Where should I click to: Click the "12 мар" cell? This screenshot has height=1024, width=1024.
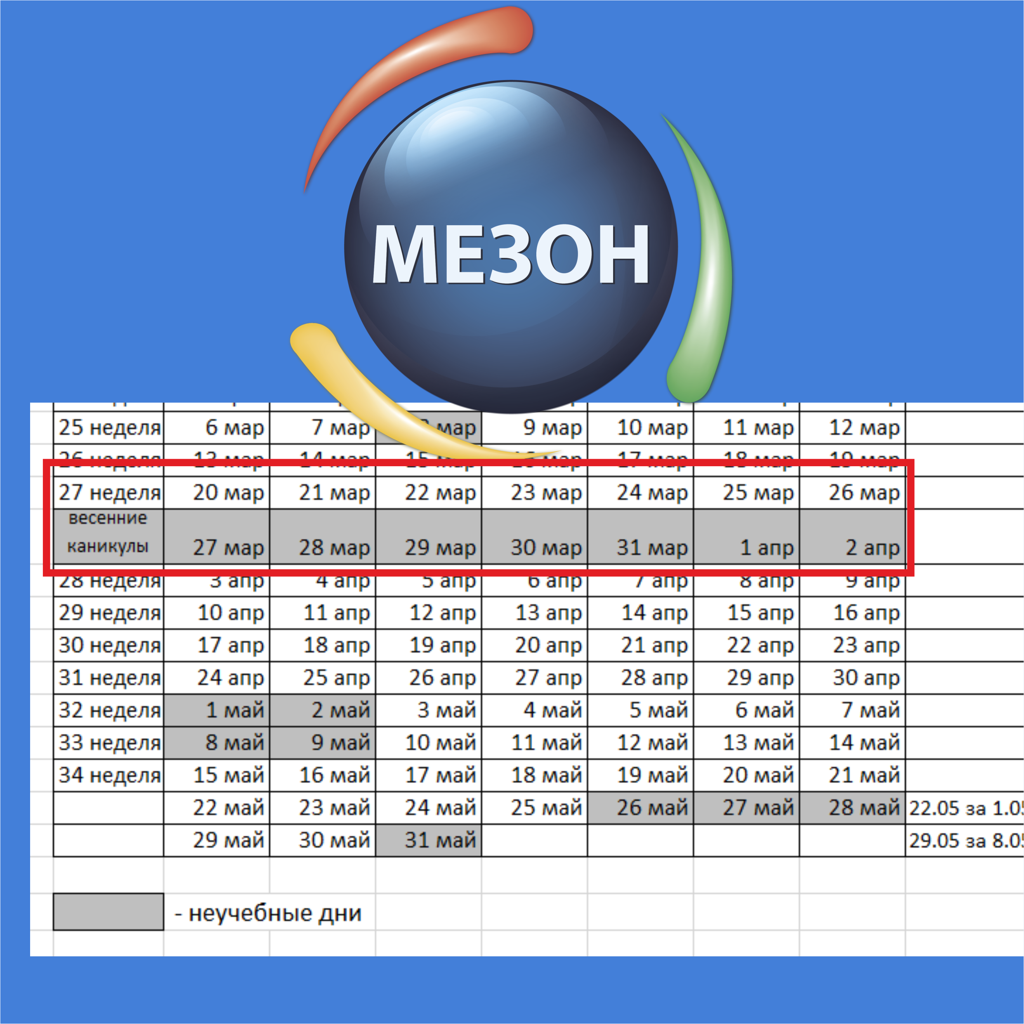(853, 428)
